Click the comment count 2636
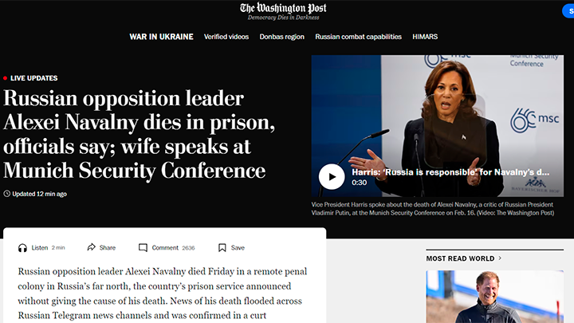 (188, 248)
